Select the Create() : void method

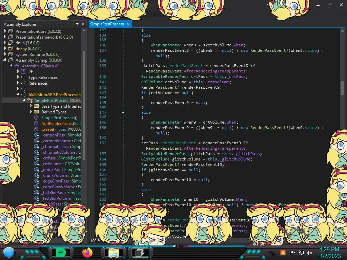point(61,129)
